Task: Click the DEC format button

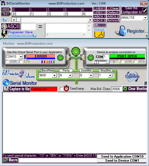Action: point(100,12)
